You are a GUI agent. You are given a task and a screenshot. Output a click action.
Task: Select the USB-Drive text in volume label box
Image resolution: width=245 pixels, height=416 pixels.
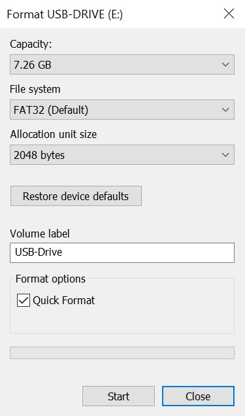tap(39, 252)
